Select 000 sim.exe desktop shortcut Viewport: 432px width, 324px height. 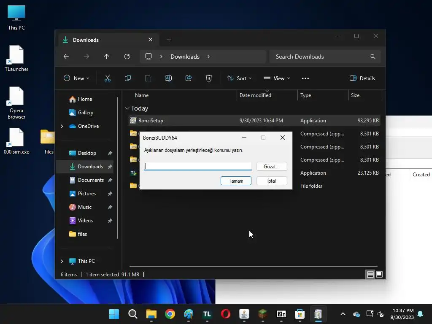click(16, 141)
